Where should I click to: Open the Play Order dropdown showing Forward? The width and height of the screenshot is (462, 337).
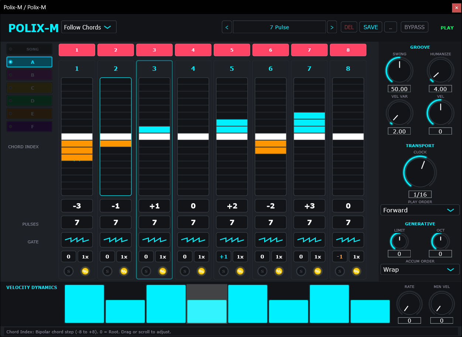click(420, 210)
